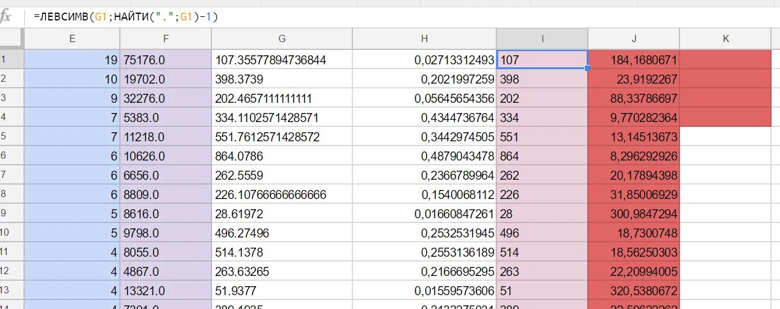Click cell containing 75176.0

166,60
